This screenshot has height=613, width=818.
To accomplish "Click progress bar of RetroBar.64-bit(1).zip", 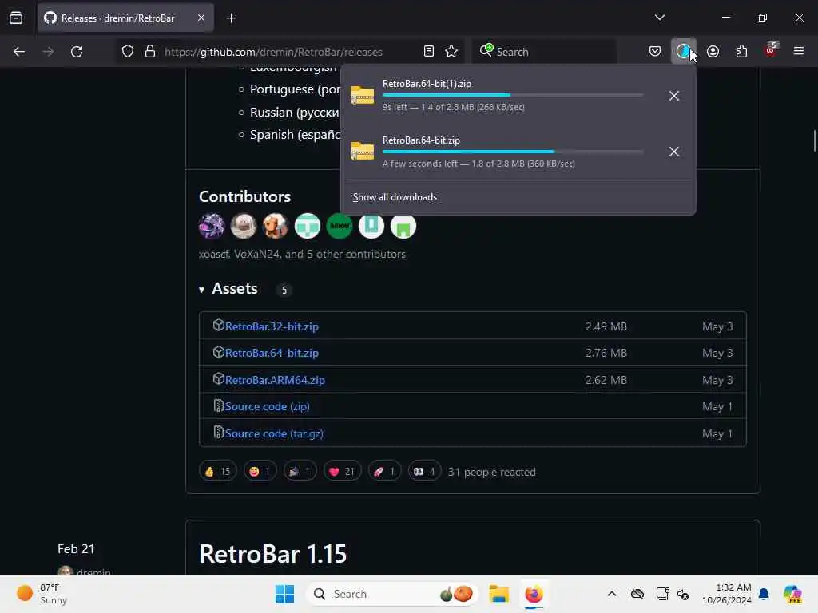I will [x=512, y=95].
